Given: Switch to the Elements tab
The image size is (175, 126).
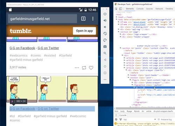Looking at the screenshot, I should (x=130, y=9).
